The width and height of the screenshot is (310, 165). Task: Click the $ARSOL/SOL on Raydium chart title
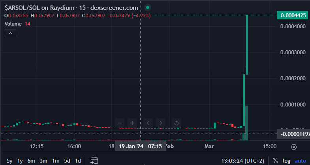click(71, 8)
